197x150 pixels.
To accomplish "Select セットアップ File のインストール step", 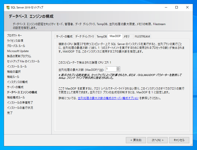I will click(23, 61).
